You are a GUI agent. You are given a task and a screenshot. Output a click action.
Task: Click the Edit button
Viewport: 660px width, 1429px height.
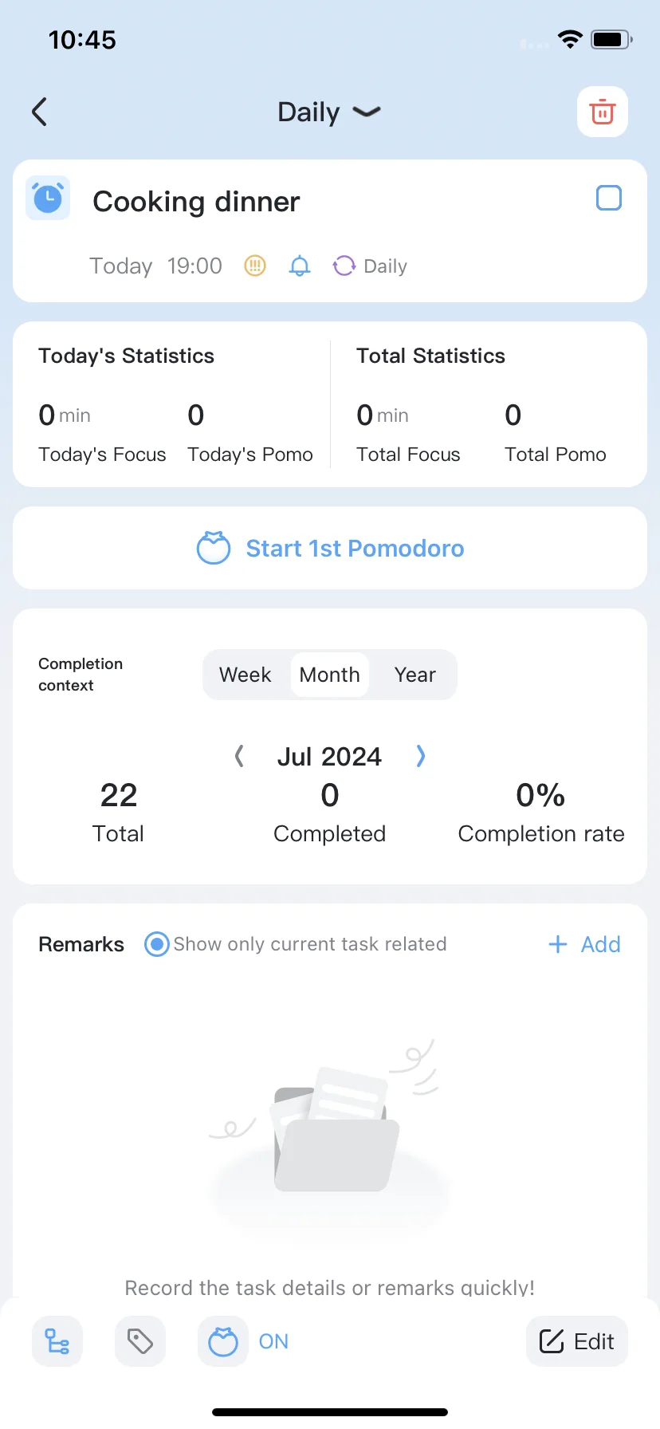coord(577,1341)
